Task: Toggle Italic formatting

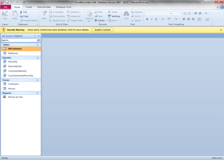Action: tap(152, 19)
